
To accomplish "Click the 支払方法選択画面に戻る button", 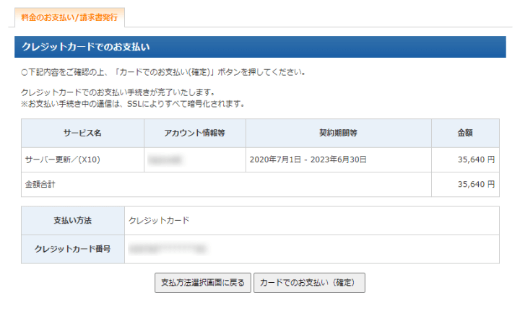I will click(203, 283).
